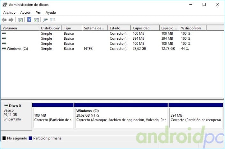The width and height of the screenshot is (225, 149).
Task: Select the Windows (C:) volume row name
Action: (17, 49)
